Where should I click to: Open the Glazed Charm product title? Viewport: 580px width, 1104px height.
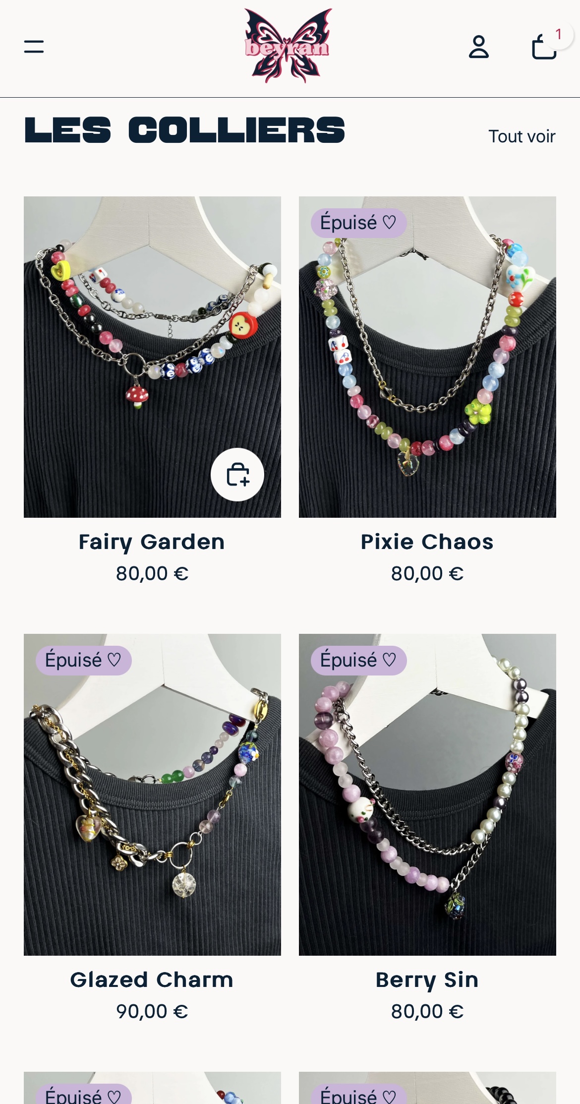[152, 980]
